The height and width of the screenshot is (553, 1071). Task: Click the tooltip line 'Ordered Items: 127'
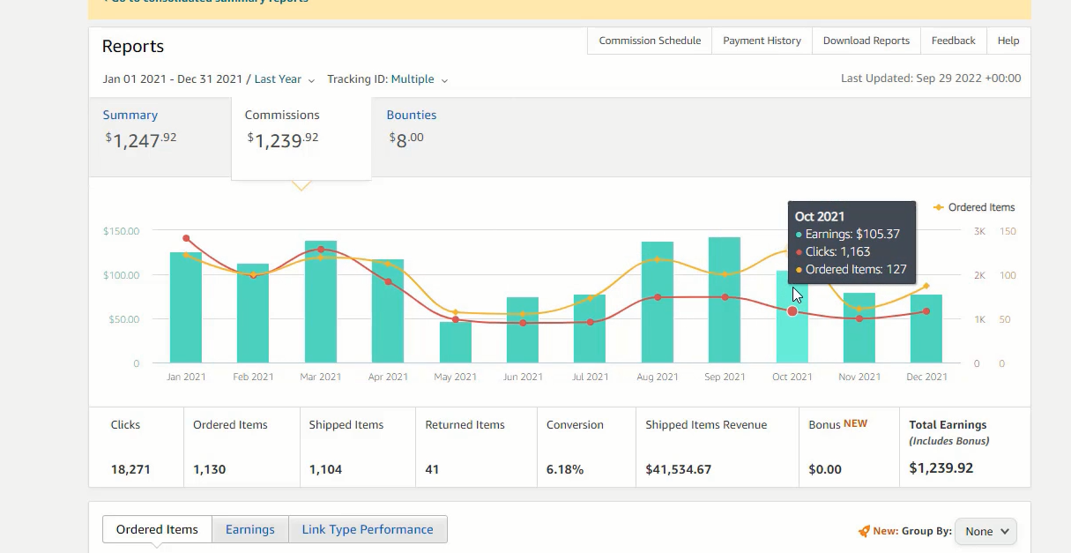click(851, 270)
